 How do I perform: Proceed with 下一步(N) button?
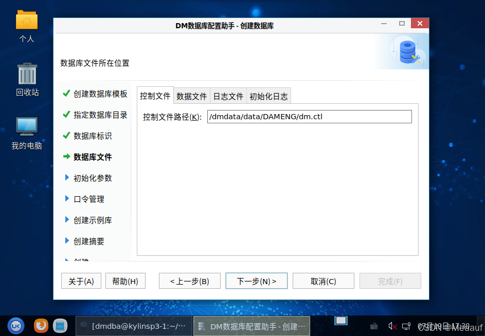coord(257,281)
